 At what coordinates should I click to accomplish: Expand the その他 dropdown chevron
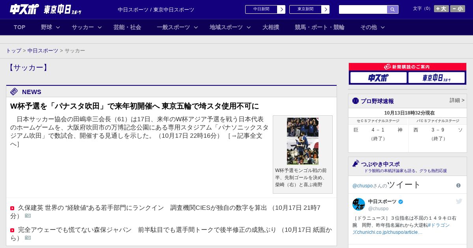click(x=383, y=27)
